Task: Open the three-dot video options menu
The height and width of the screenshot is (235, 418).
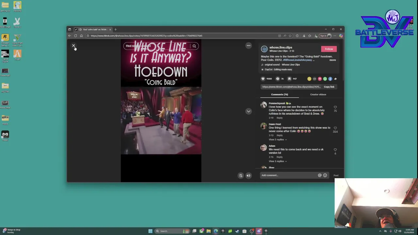Action: tap(249, 46)
